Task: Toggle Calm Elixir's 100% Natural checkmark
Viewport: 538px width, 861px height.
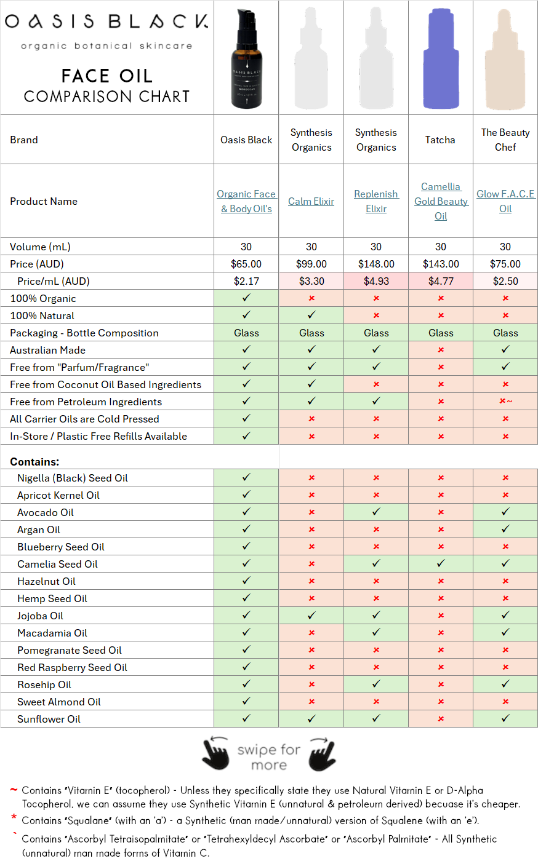Action: (311, 315)
